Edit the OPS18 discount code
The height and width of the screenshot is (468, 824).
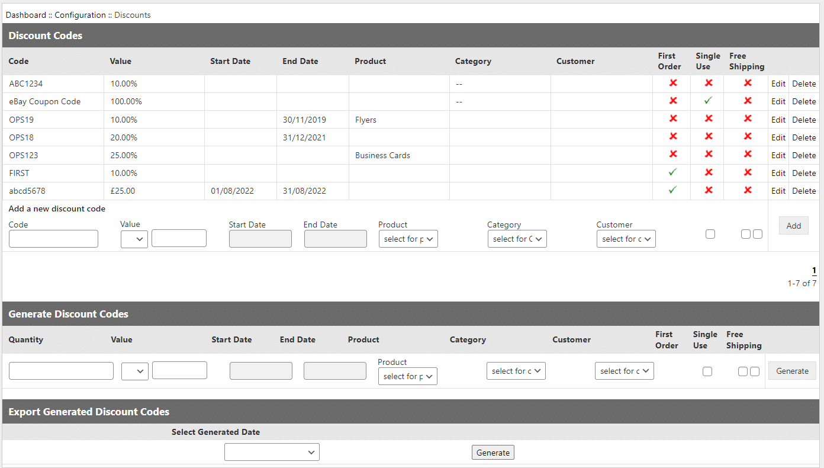[x=778, y=137]
